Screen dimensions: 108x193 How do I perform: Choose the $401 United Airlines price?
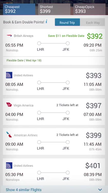click(x=93, y=166)
